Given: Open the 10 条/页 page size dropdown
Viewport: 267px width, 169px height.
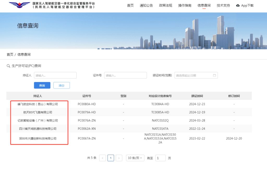Looking at the screenshot, I should (x=135, y=158).
